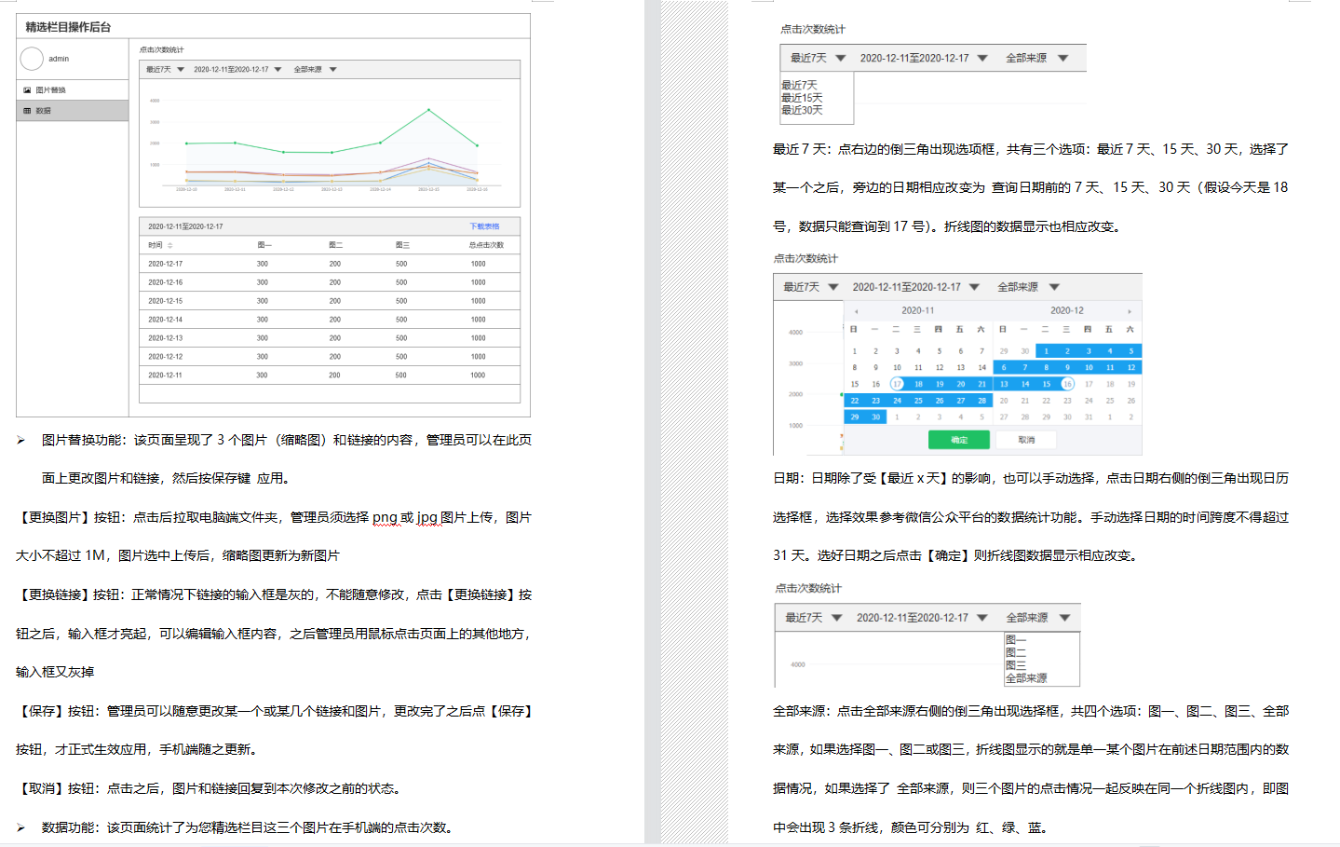This screenshot has width=1340, height=847.
Task: Click the 精选栏目操作后台 title
Action: click(x=68, y=27)
